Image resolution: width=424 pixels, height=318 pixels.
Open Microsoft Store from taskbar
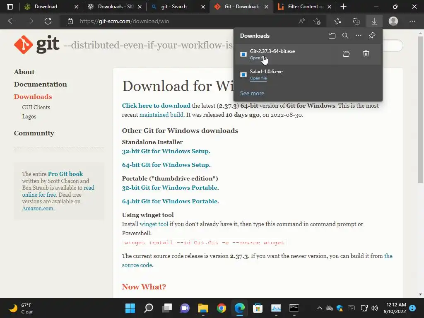click(x=258, y=308)
